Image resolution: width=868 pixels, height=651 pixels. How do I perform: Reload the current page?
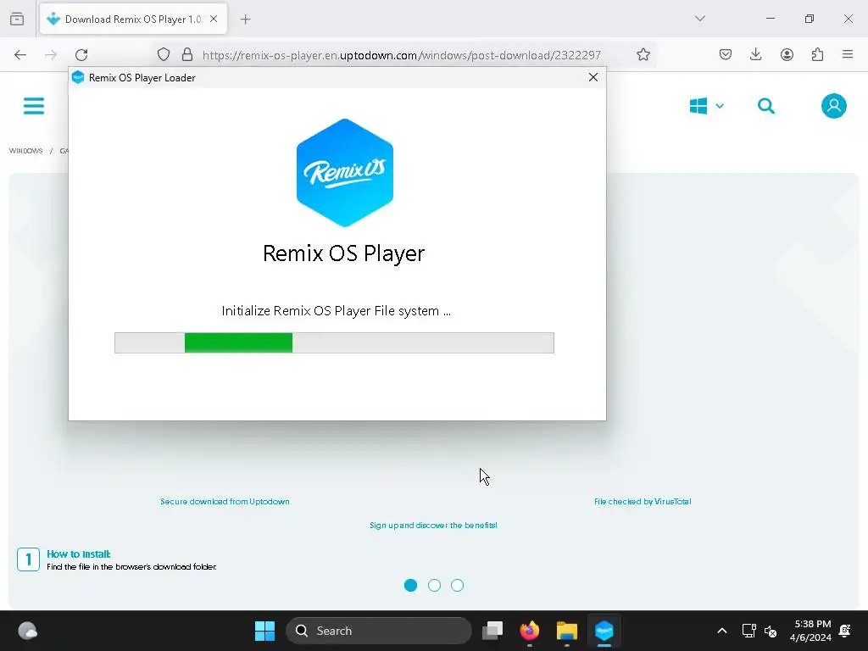click(81, 55)
